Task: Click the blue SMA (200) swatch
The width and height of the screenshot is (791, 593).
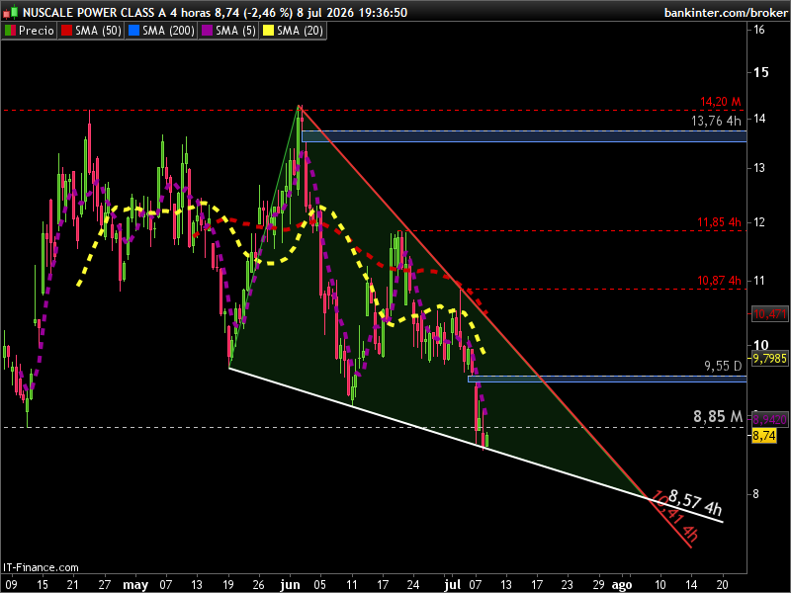Action: (x=133, y=31)
